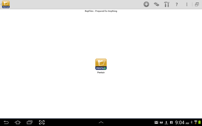This screenshot has width=202, height=126.
Task: Tap the plus add button in toolbar
Action: [x=146, y=4]
